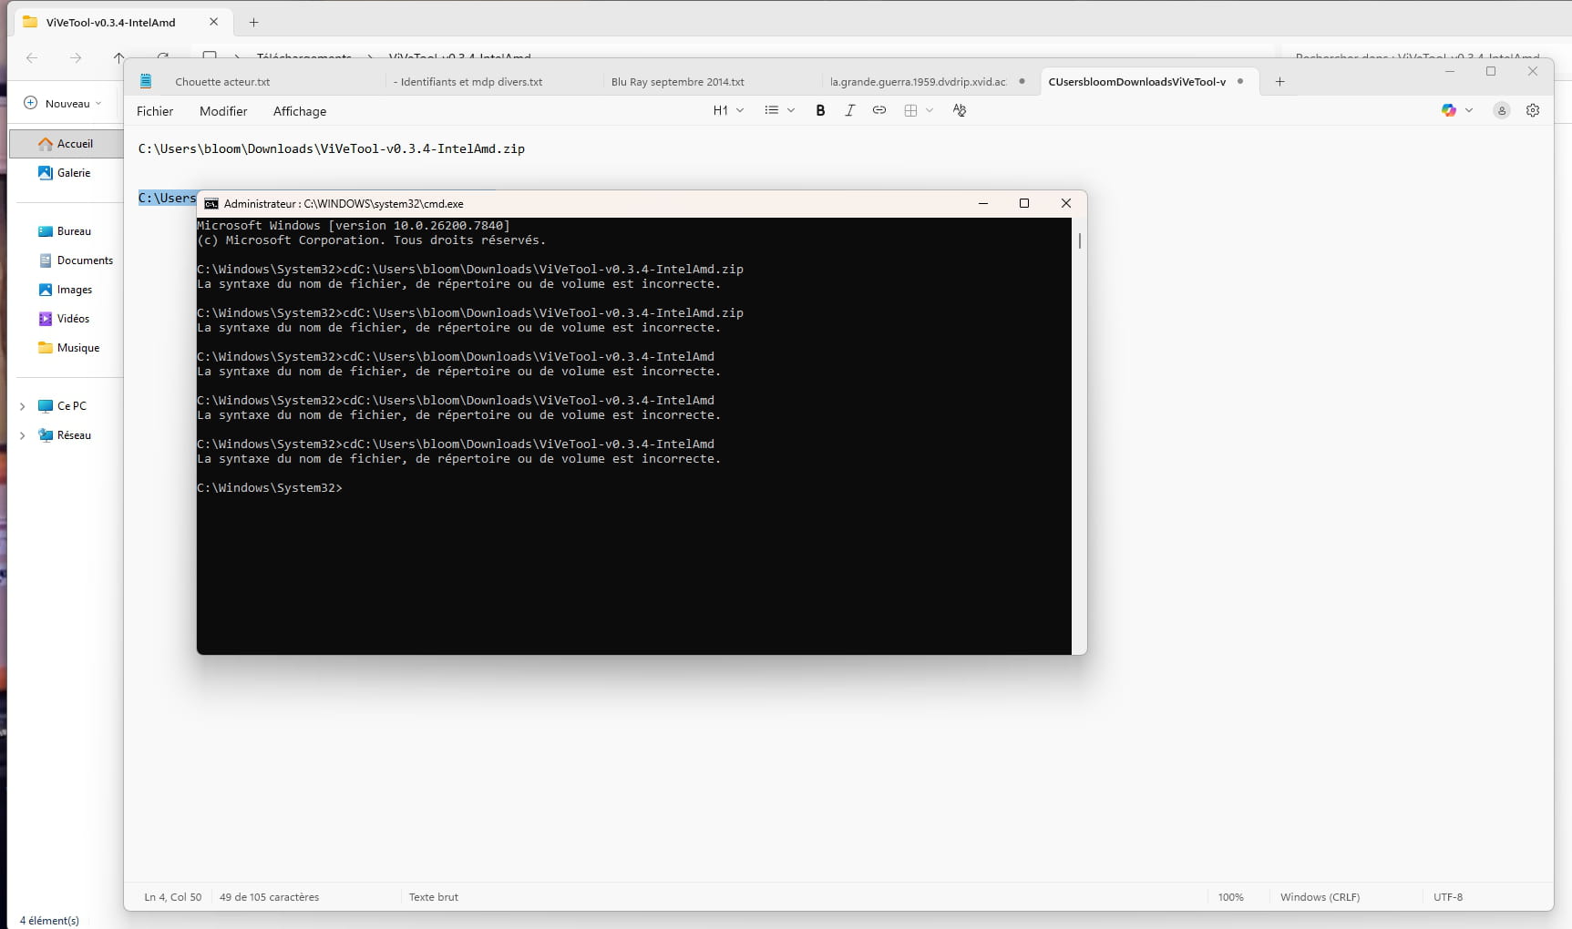Viewport: 1572px width, 929px height.
Task: Open the cmd.exe title bar system icon
Action: click(x=211, y=204)
